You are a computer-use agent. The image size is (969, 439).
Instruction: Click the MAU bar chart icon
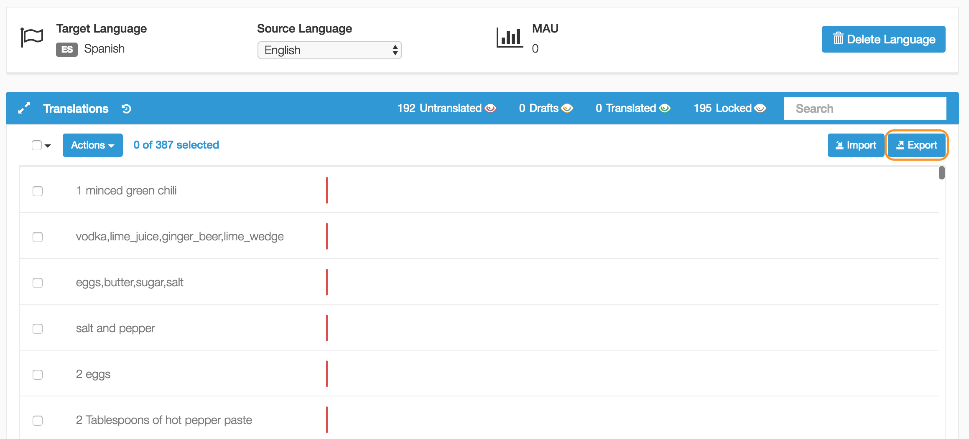click(510, 38)
